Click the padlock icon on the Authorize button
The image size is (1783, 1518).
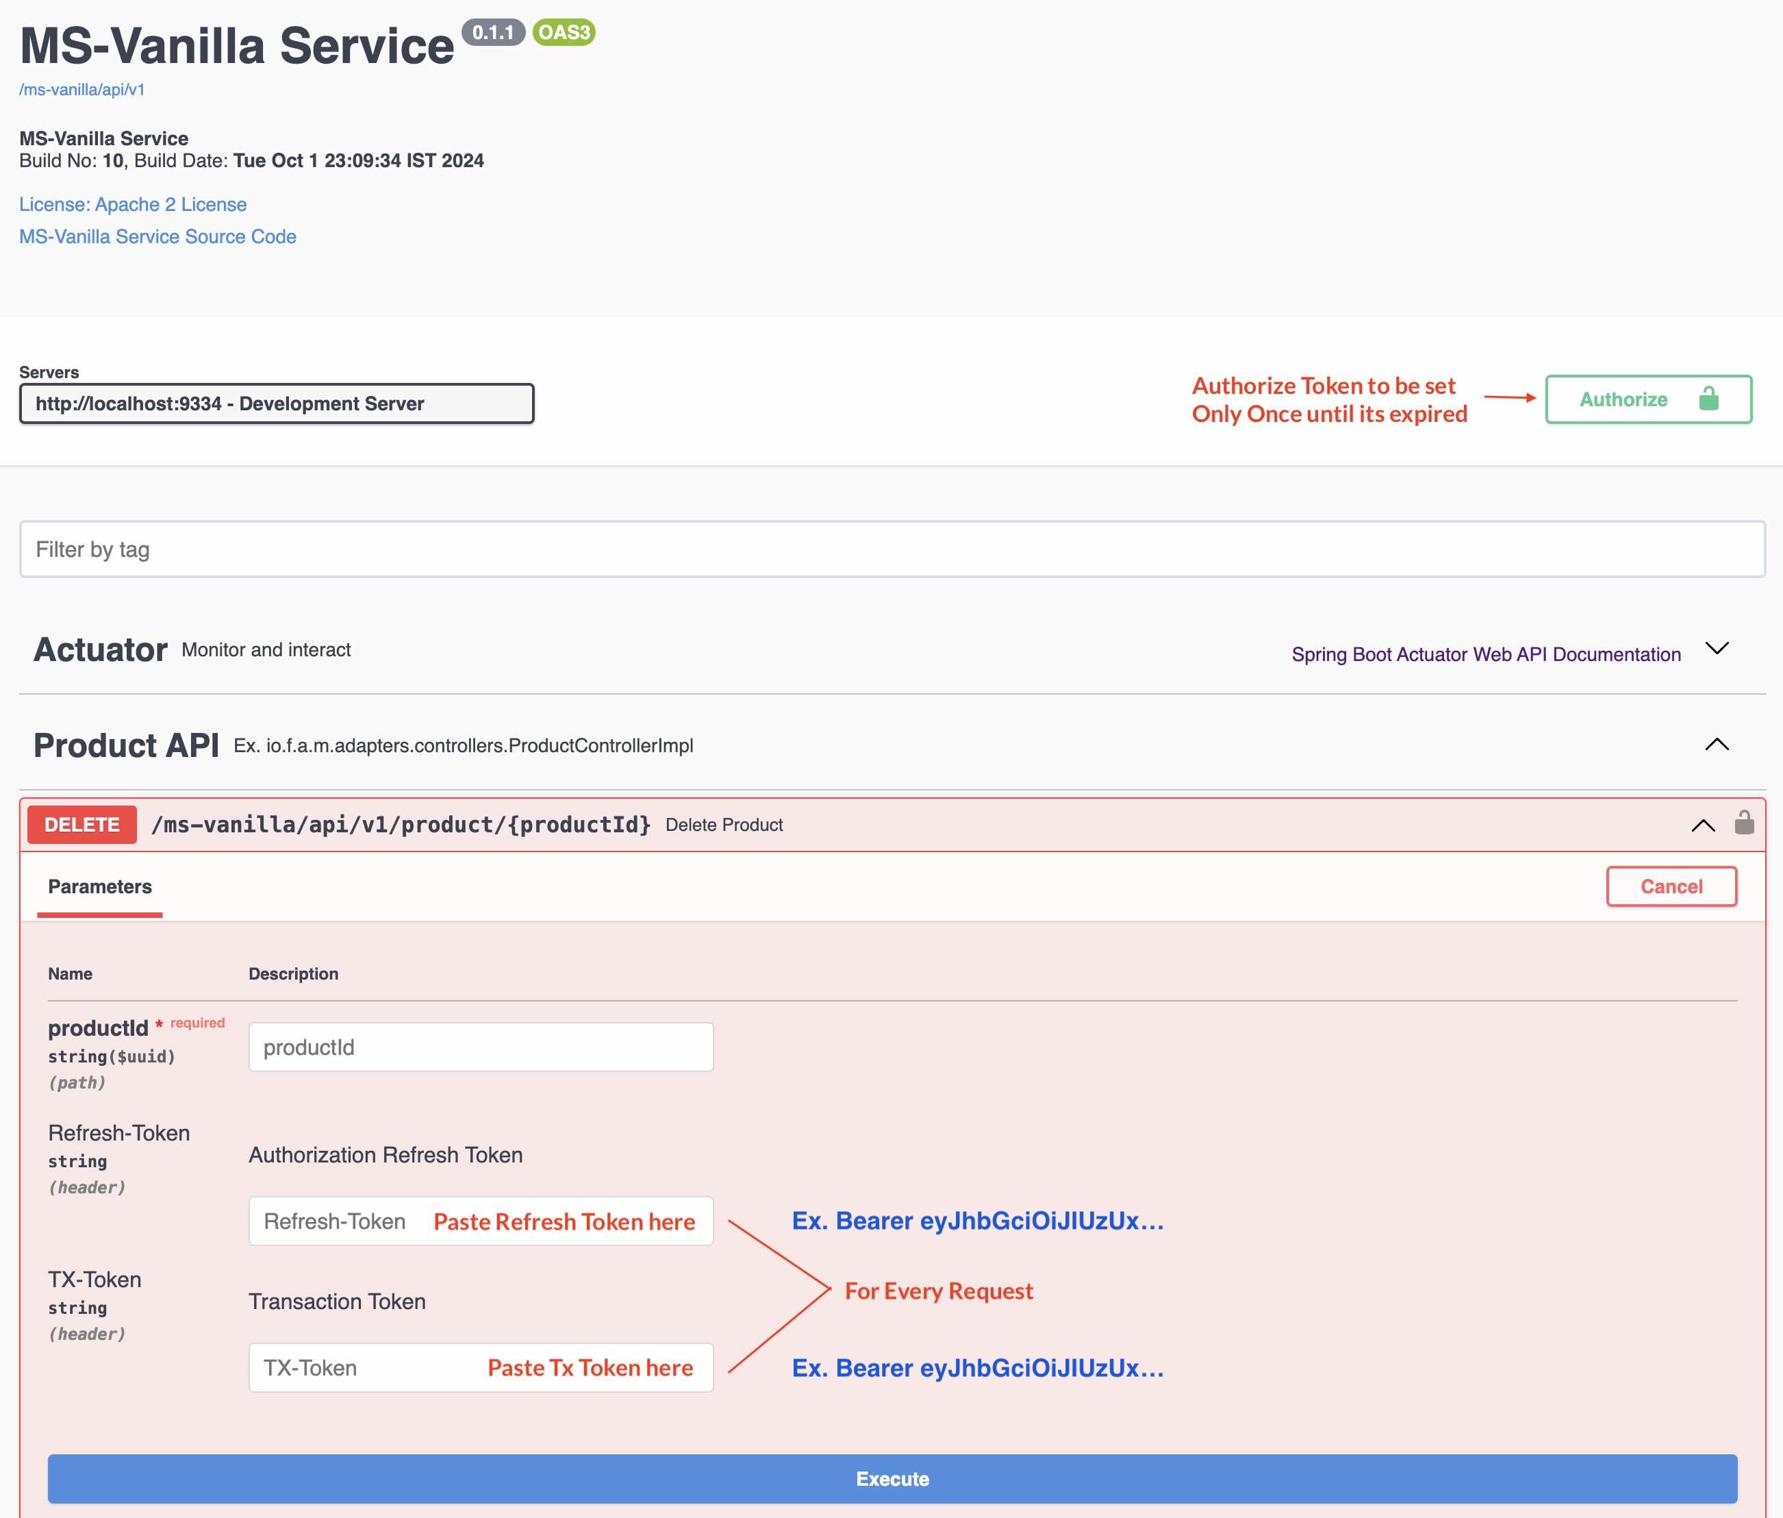[1708, 399]
